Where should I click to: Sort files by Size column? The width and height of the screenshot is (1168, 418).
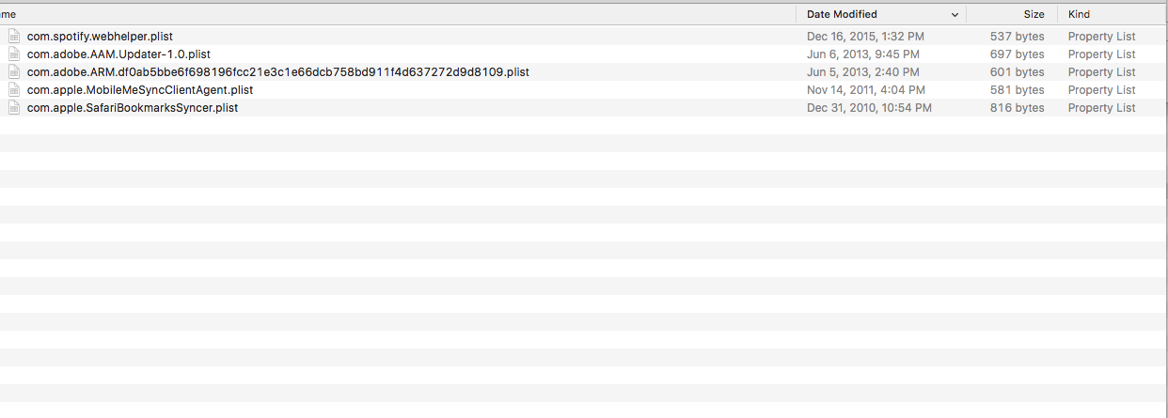[x=1034, y=14]
